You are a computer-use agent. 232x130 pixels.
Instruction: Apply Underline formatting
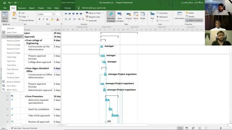[47, 19]
